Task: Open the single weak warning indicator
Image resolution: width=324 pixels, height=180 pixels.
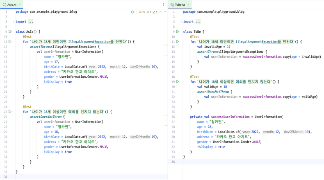Action: [x=149, y=12]
